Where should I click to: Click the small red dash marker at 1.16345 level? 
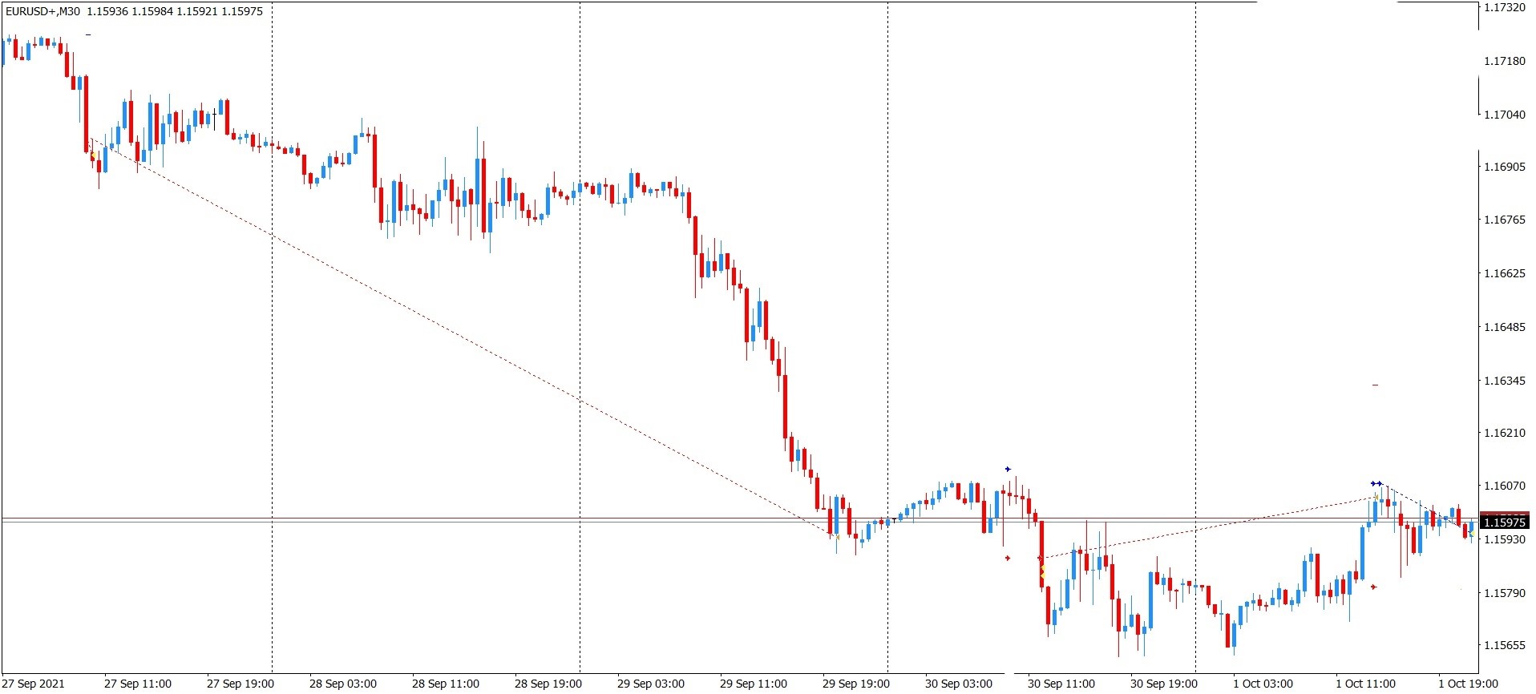pos(1375,385)
